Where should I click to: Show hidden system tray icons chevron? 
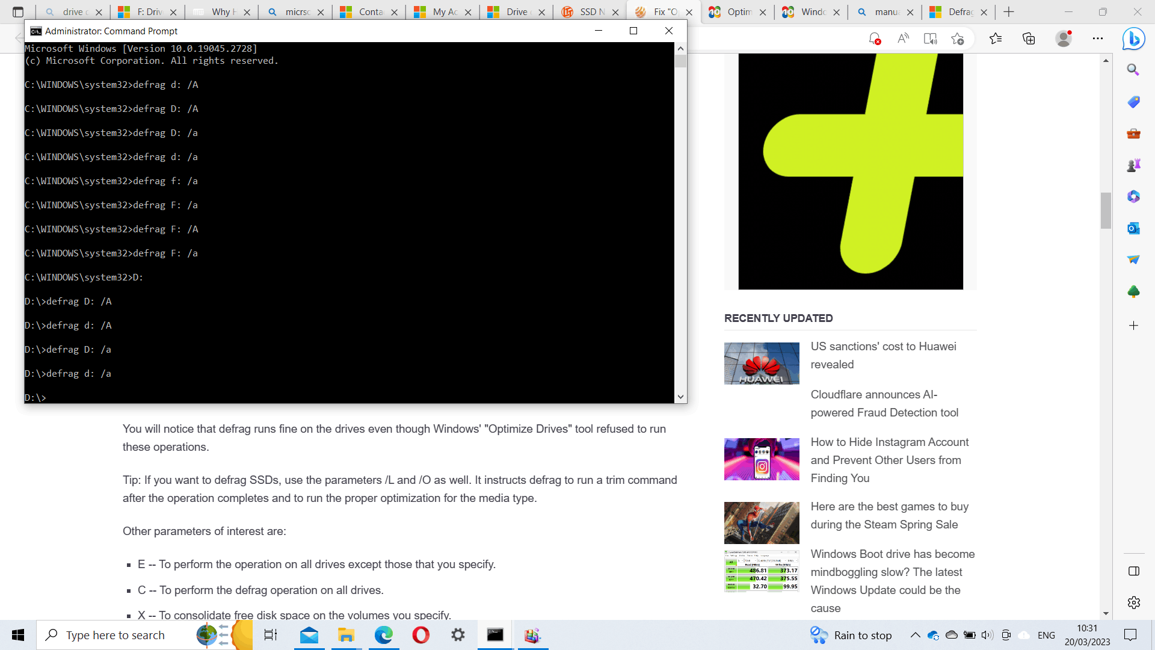coord(915,635)
